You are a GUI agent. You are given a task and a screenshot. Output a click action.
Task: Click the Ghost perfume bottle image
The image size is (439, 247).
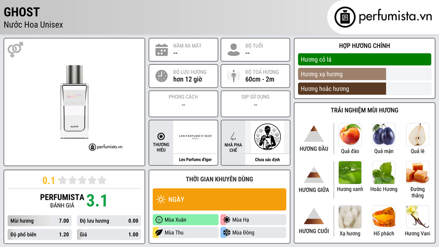75,102
